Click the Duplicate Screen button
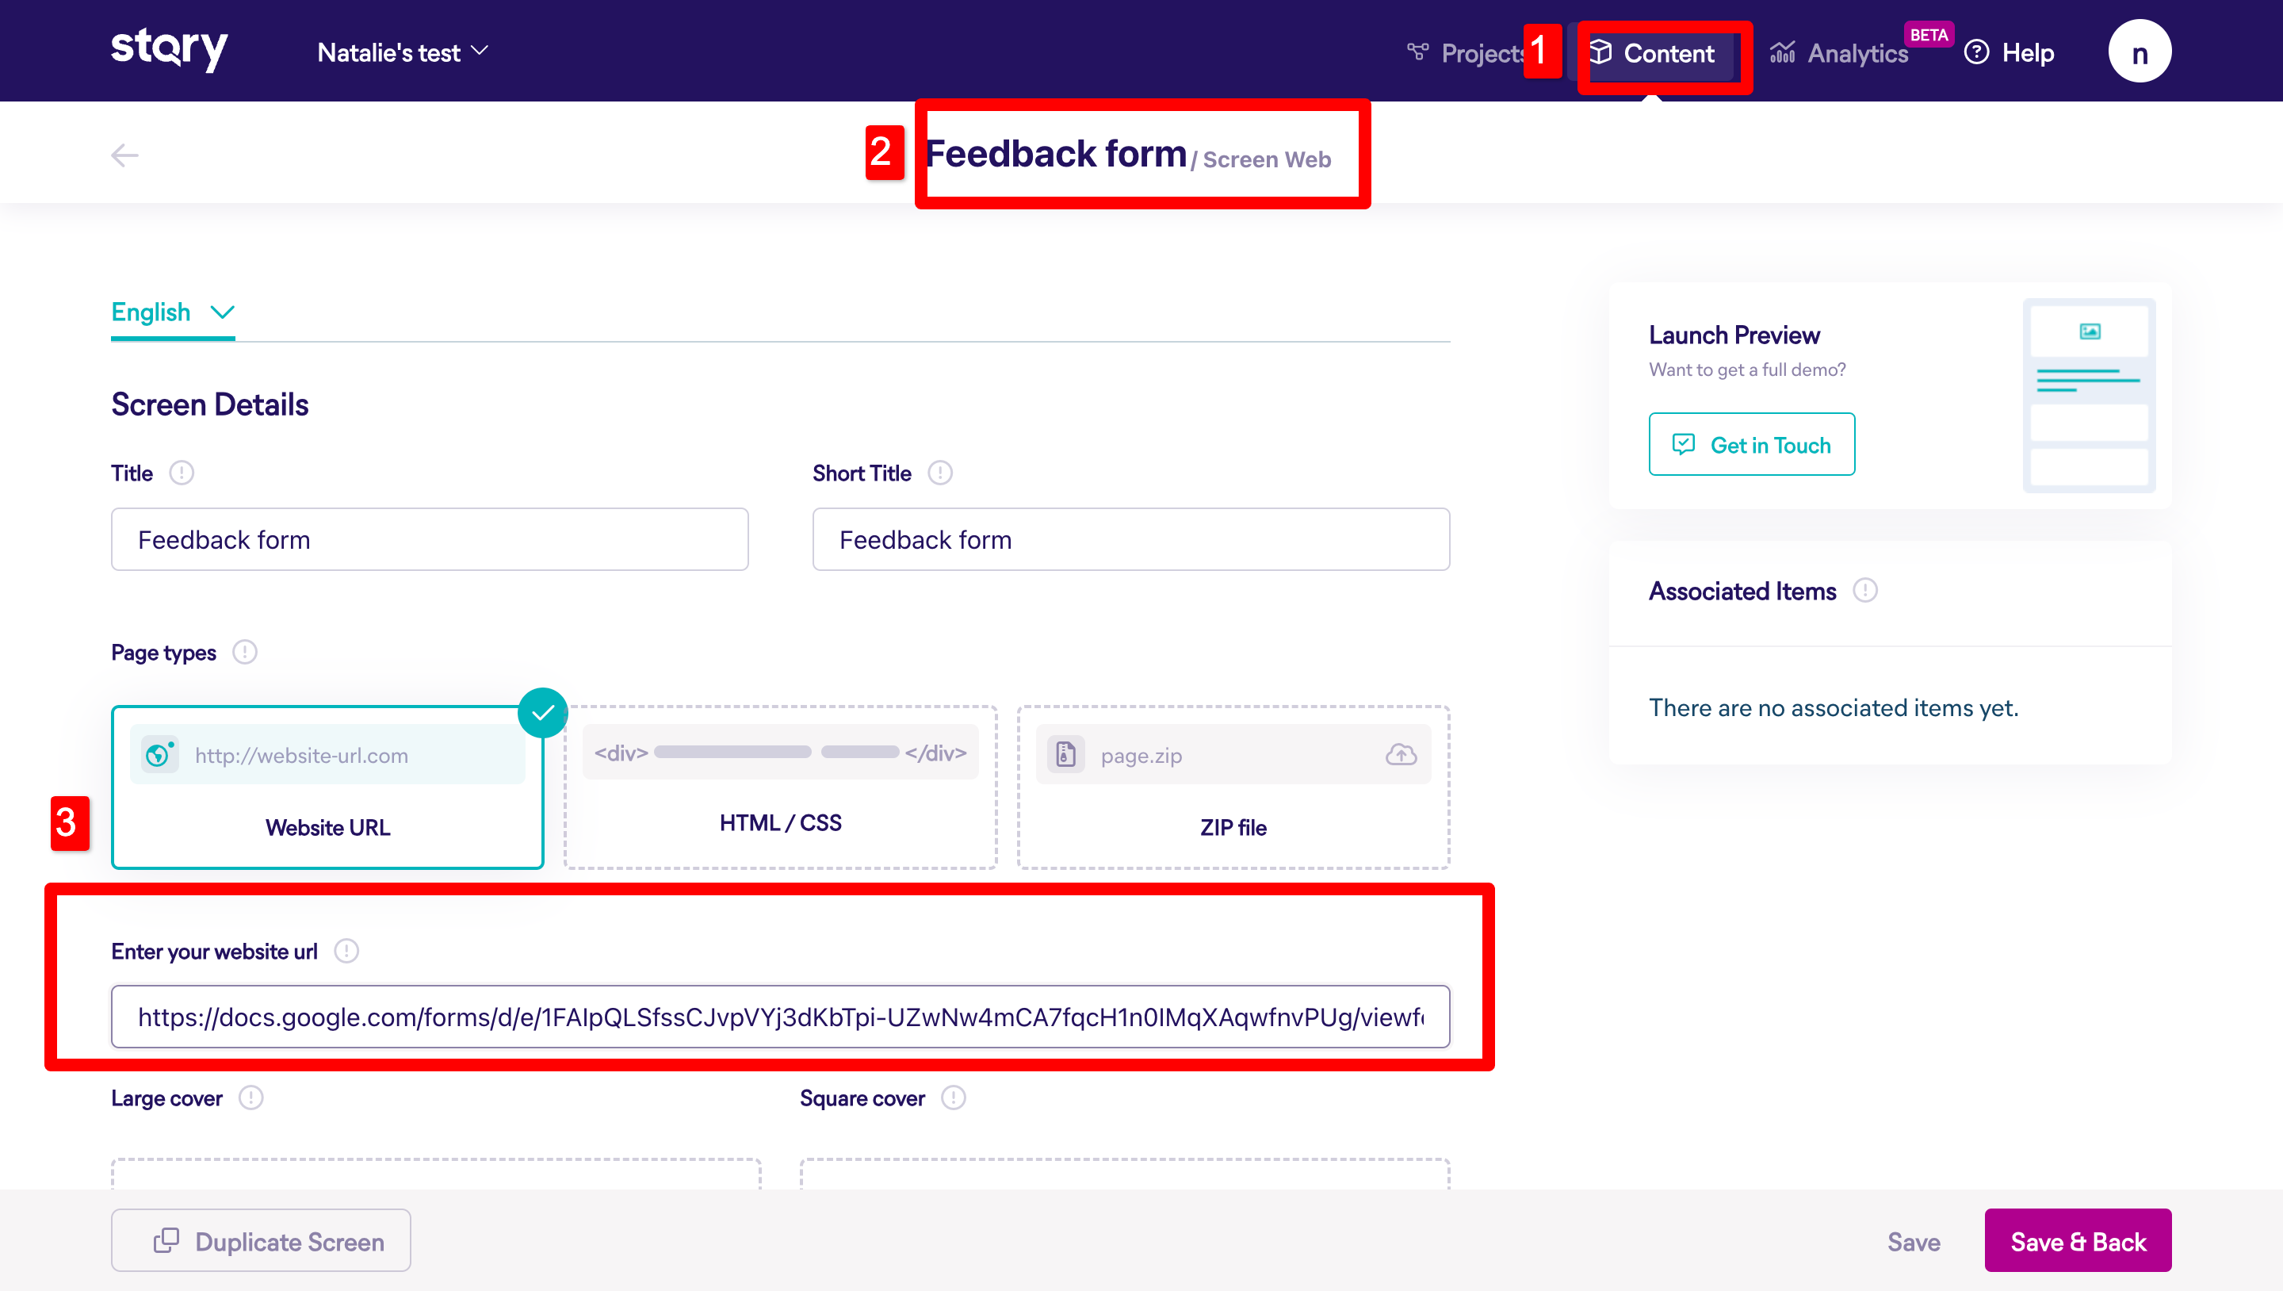This screenshot has width=2283, height=1291. [x=261, y=1240]
